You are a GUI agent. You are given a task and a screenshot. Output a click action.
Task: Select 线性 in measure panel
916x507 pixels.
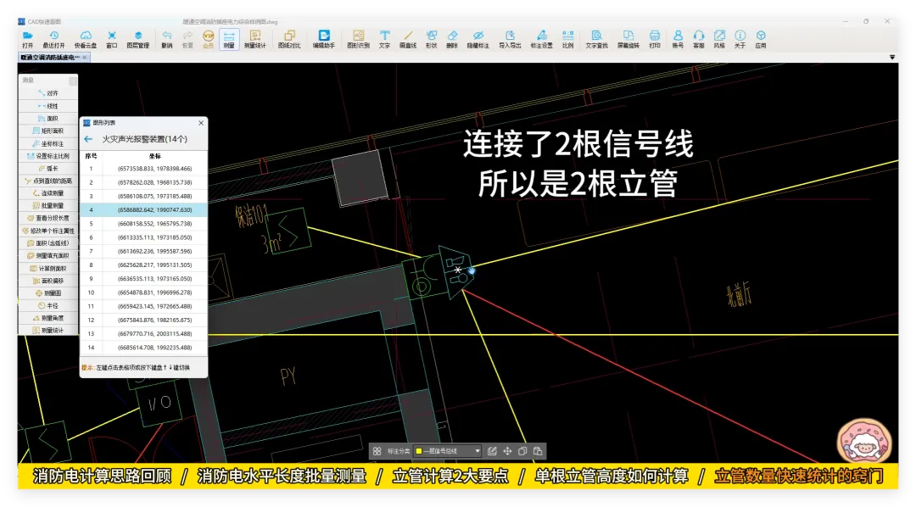(47, 106)
